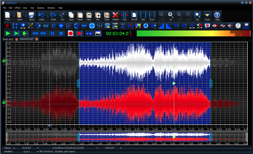253x154 pixels.
Task: Record into selection with braces record button
Action: click(79, 33)
